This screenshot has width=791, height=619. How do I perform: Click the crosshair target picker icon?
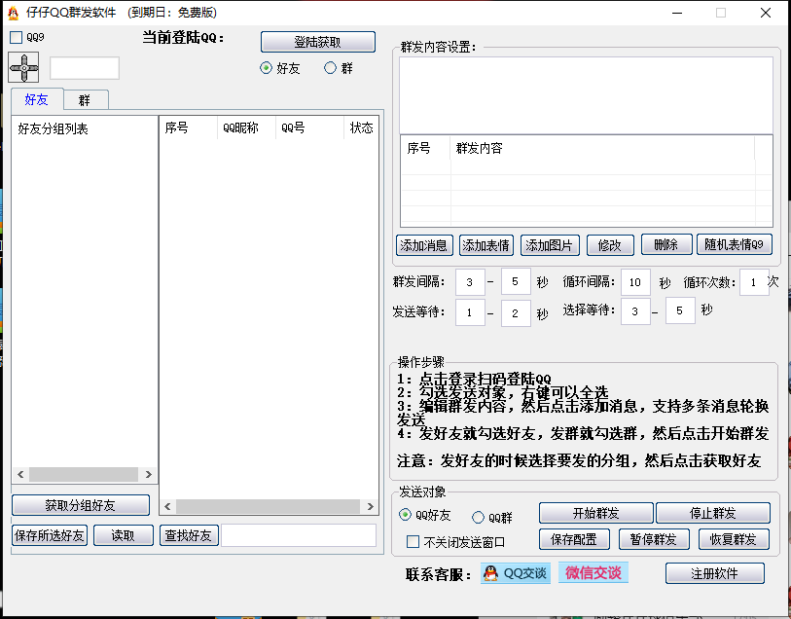(x=23, y=67)
